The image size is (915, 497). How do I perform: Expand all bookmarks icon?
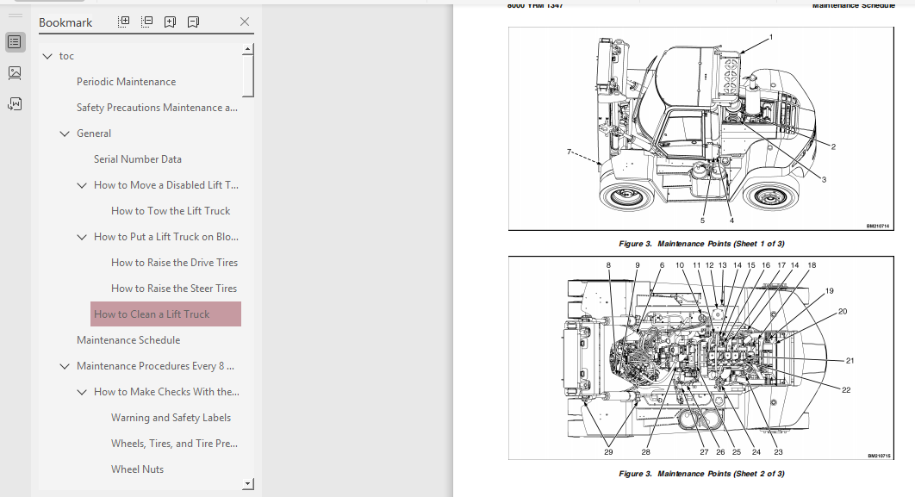(124, 22)
